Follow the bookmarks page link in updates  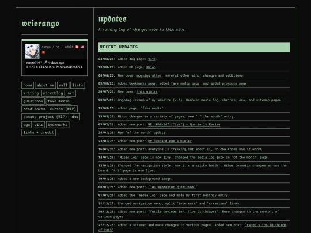pos(142,83)
